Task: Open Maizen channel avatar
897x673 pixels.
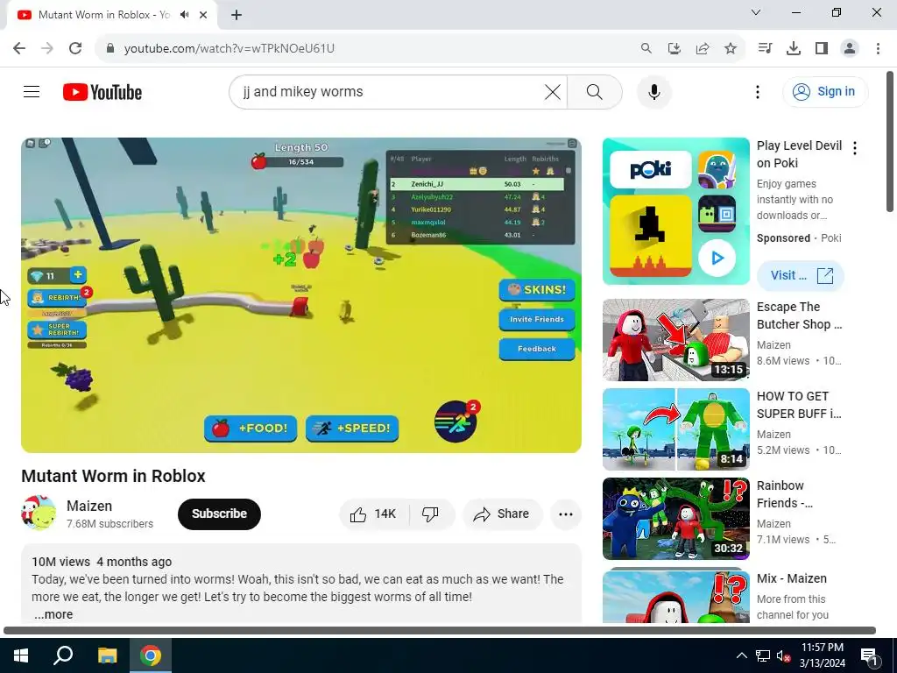Action: point(39,514)
